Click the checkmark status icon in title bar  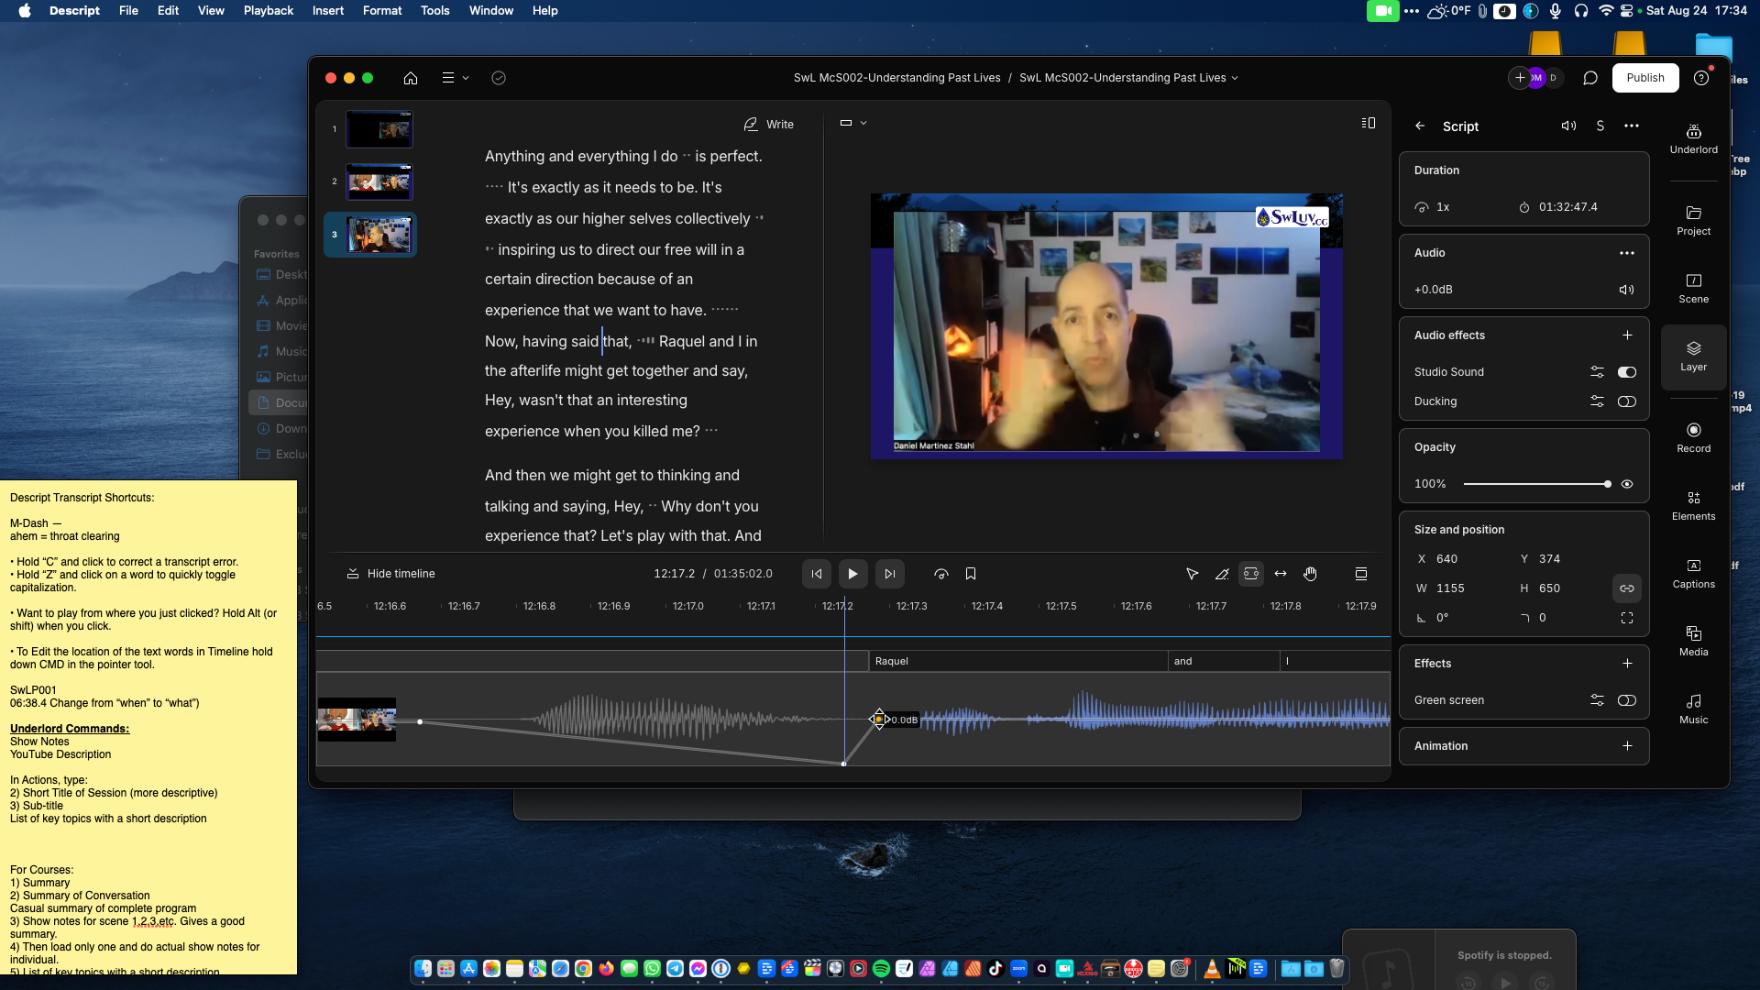[499, 78]
